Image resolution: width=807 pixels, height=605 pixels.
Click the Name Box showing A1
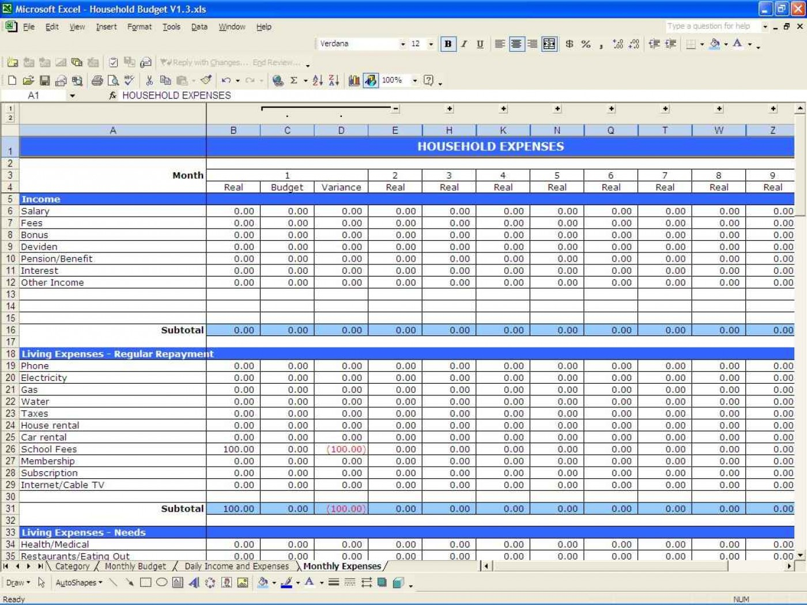click(x=33, y=95)
